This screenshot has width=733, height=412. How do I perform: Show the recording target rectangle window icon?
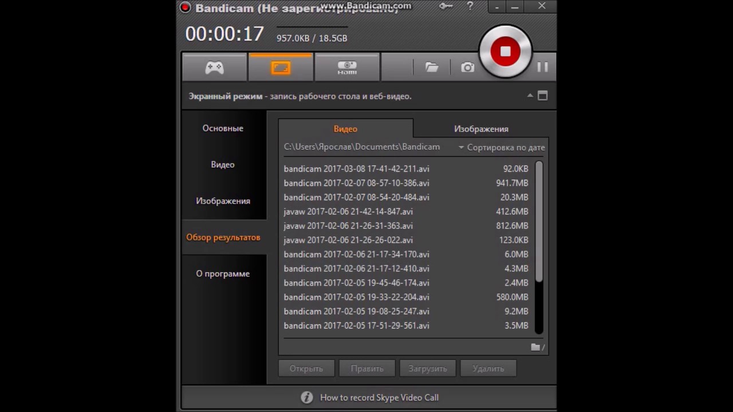pyautogui.click(x=543, y=96)
